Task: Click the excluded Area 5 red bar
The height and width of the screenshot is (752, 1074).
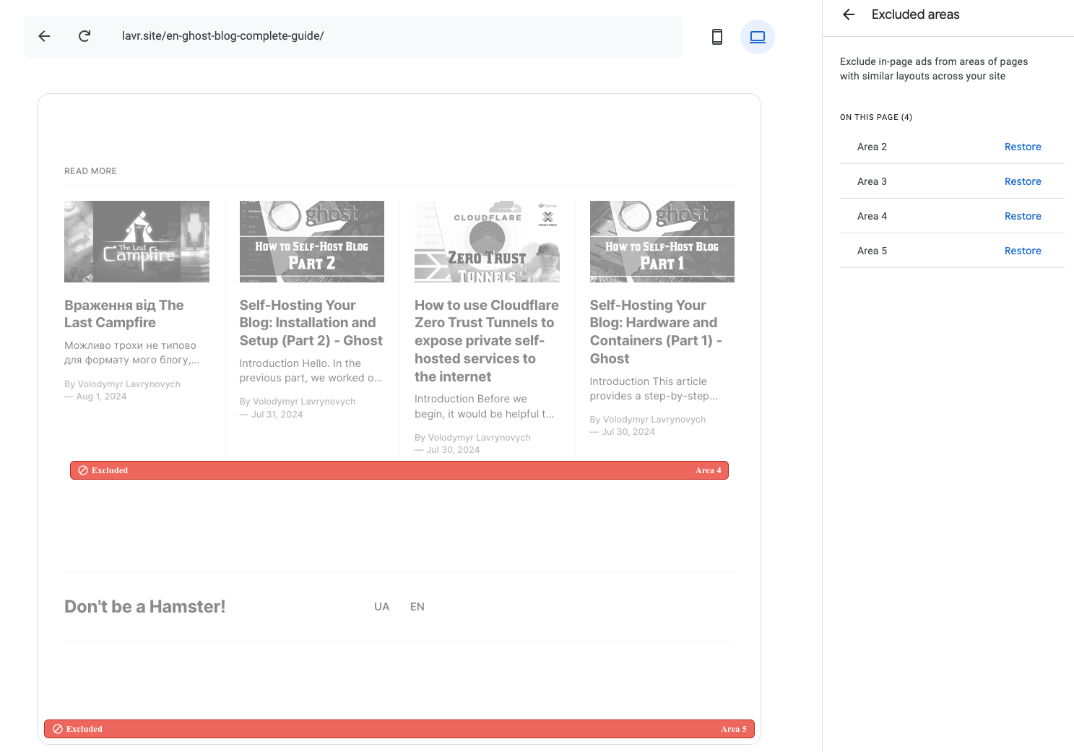Action: tap(399, 729)
